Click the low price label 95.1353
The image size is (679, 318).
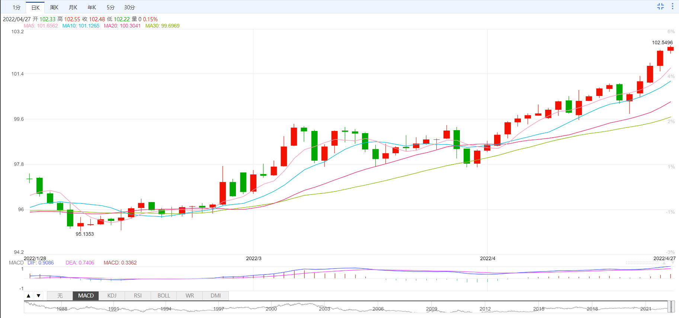(x=85, y=234)
